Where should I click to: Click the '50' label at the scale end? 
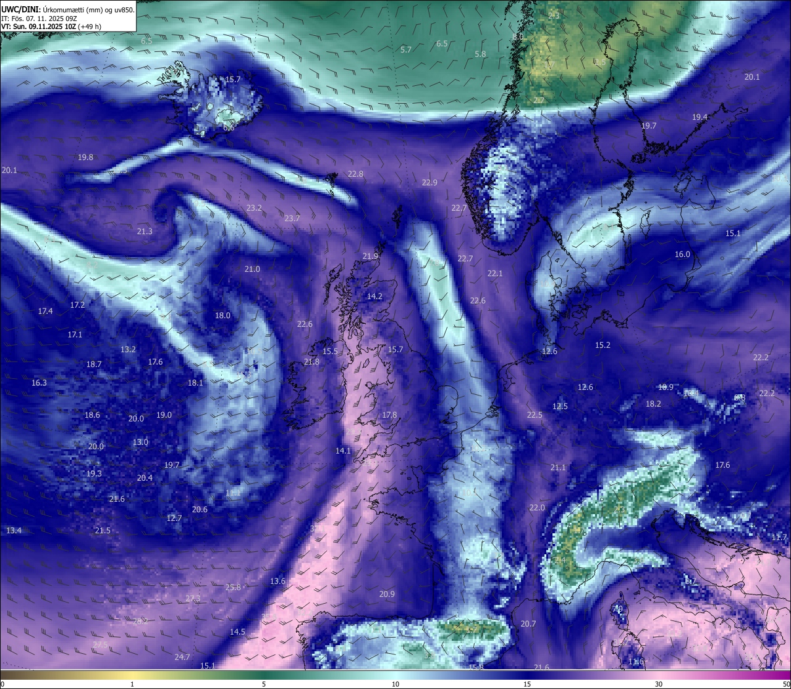pyautogui.click(x=786, y=684)
